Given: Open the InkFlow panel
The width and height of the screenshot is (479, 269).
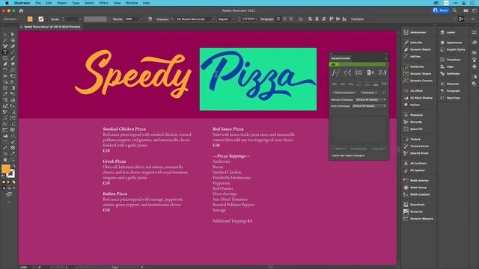Looking at the screenshot, I should (x=412, y=57).
